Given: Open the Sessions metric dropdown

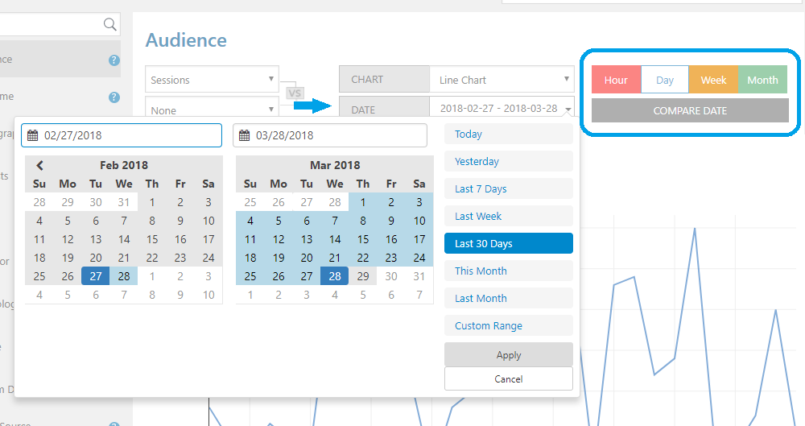Looking at the screenshot, I should point(212,80).
